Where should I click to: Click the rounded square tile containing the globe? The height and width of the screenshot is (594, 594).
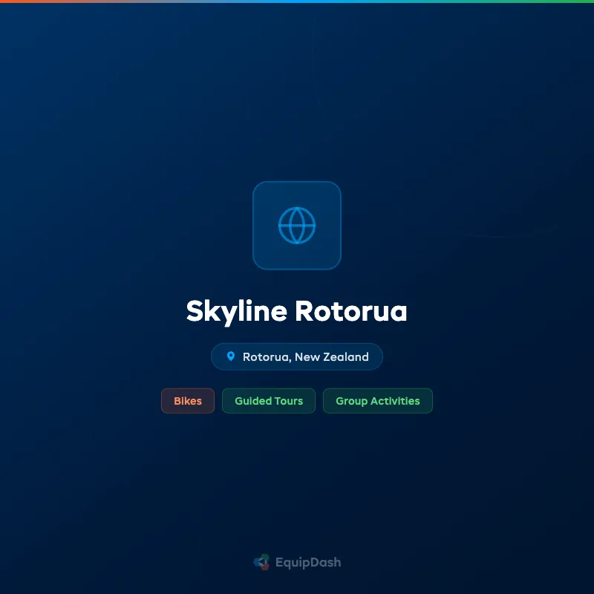click(297, 224)
